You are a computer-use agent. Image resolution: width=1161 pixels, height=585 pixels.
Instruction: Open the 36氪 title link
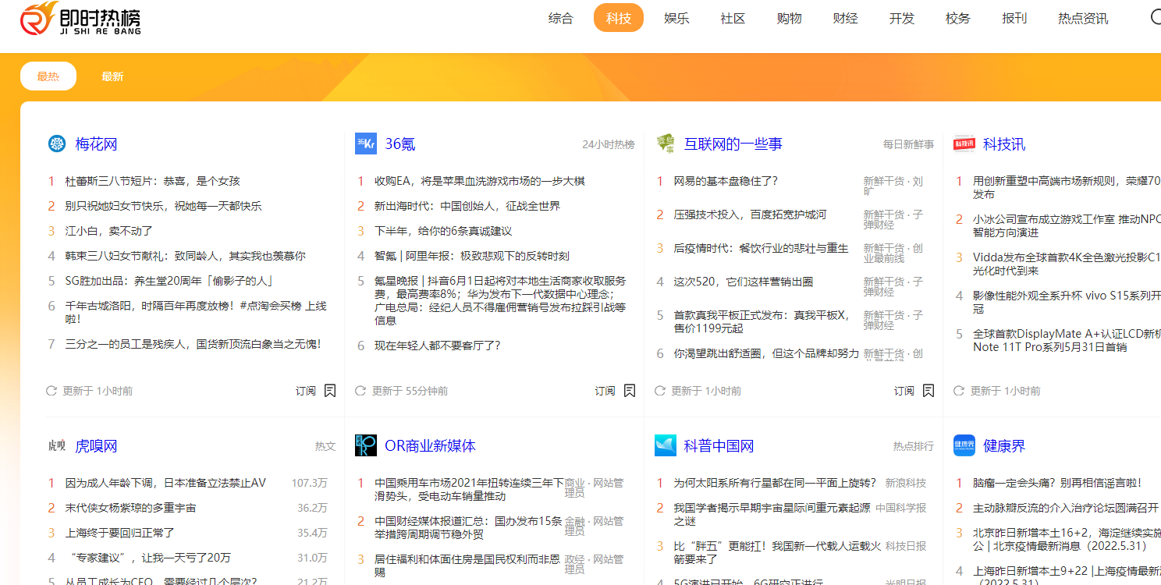[x=400, y=144]
